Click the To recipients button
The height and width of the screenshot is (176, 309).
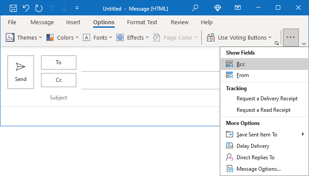pos(59,62)
